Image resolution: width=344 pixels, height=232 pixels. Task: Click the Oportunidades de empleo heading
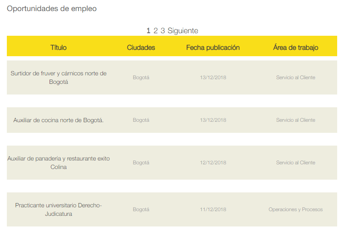click(52, 9)
